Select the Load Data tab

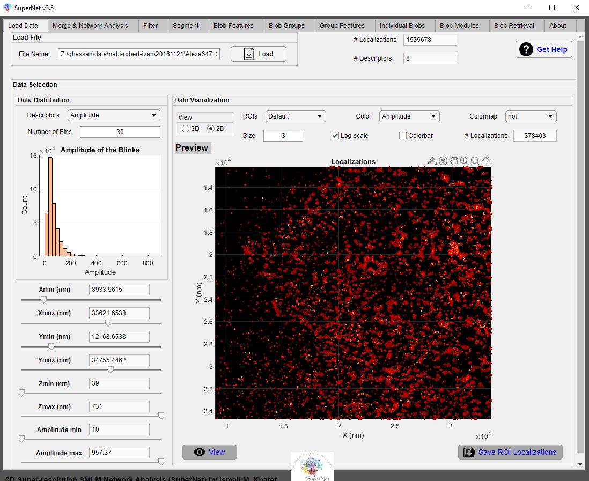click(x=23, y=26)
